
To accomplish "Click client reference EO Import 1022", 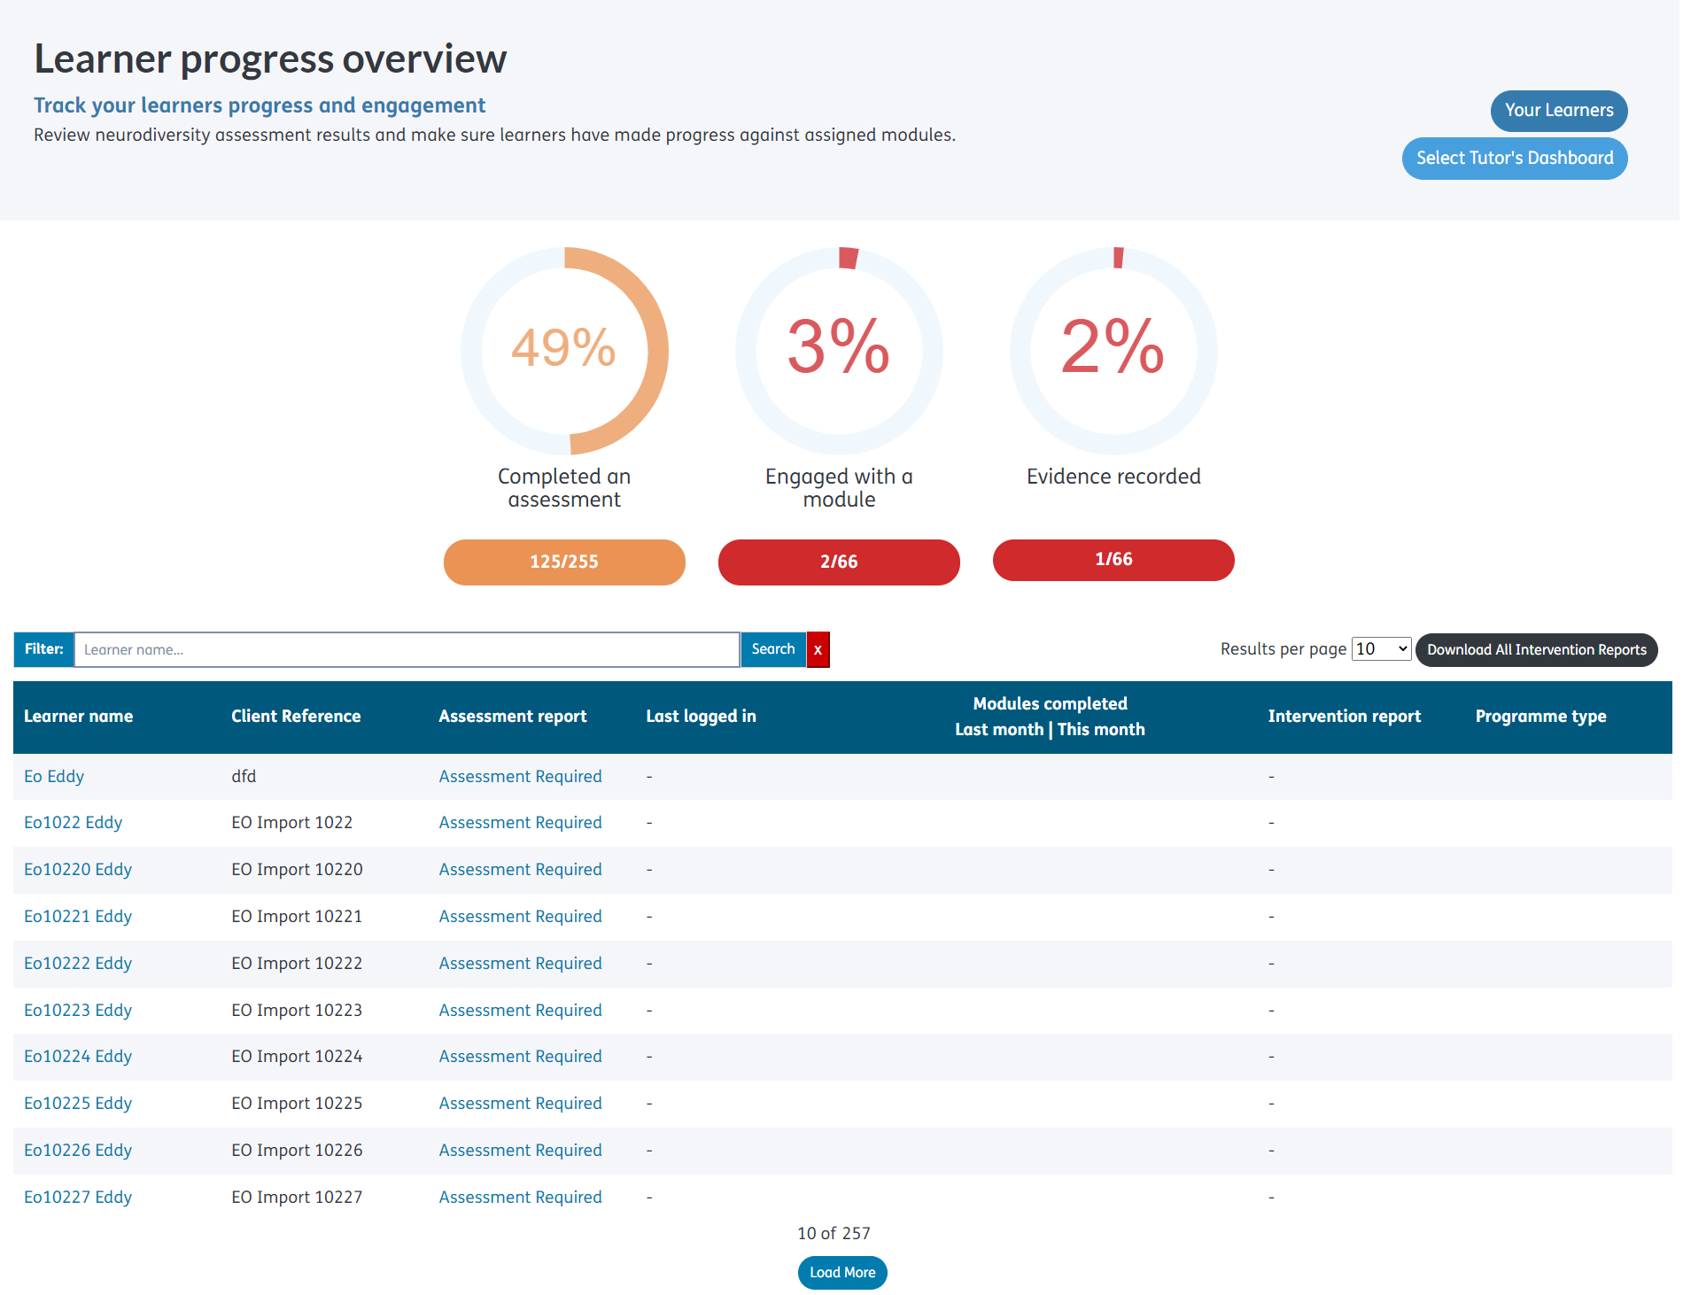I will pyautogui.click(x=291, y=823).
